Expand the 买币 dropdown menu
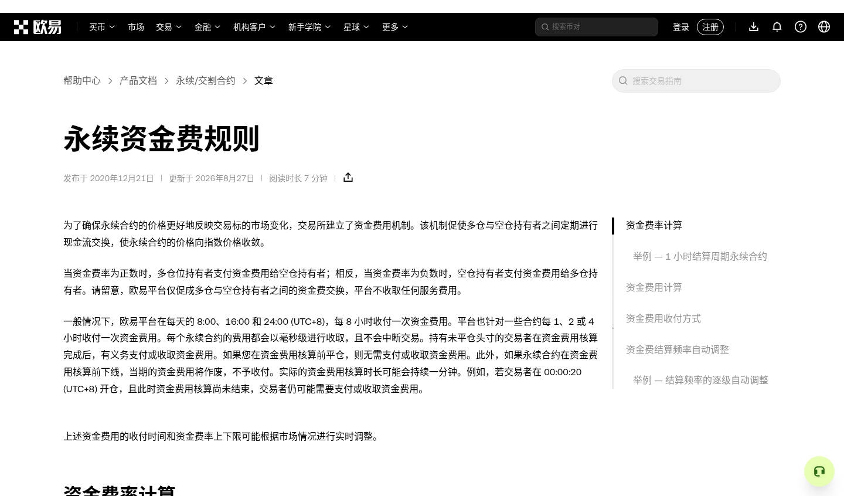Image resolution: width=844 pixels, height=496 pixels. (102, 27)
